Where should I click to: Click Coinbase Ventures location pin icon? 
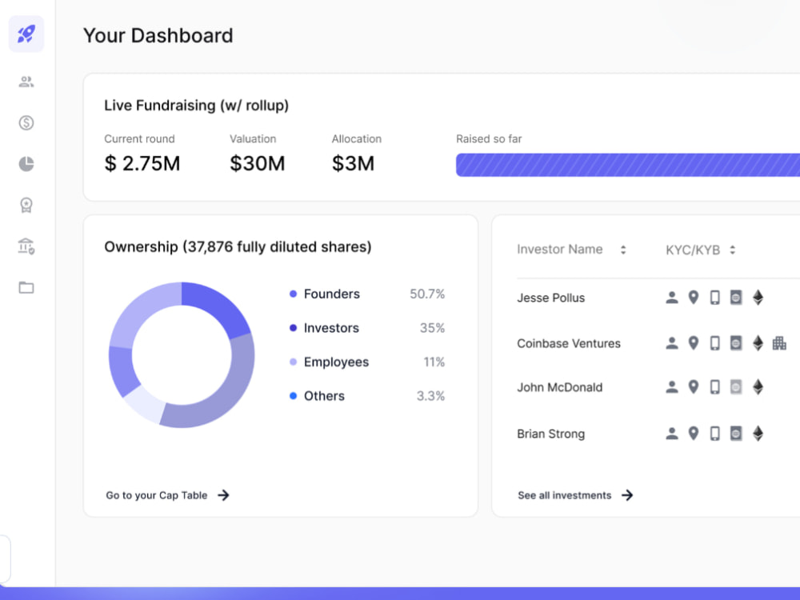point(694,343)
